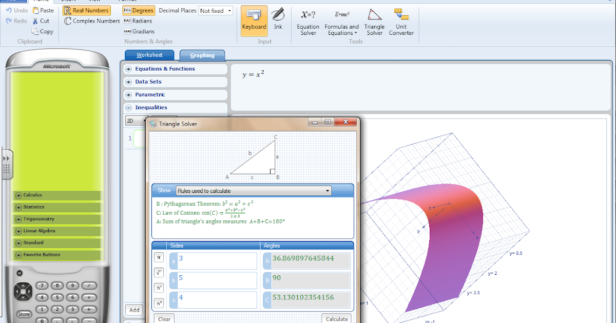Image resolution: width=616 pixels, height=323 pixels.
Task: Click the Add button
Action: pyautogui.click(x=134, y=310)
